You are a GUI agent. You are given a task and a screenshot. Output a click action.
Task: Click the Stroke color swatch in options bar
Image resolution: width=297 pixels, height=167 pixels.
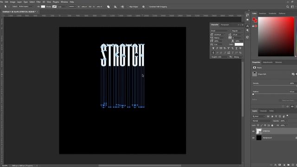click(x=54, y=6)
